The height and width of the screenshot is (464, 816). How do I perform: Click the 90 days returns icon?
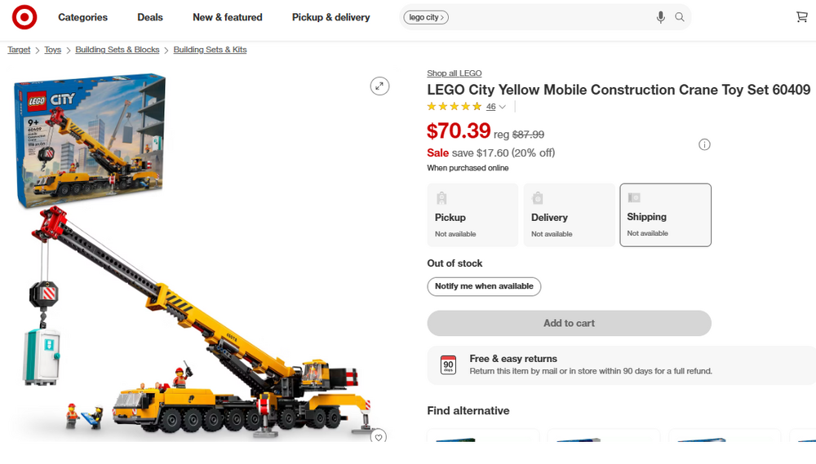448,365
